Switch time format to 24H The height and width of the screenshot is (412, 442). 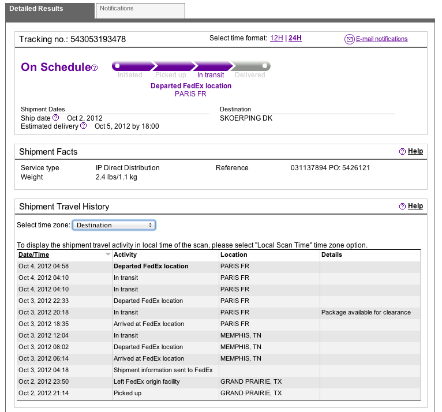pos(295,38)
